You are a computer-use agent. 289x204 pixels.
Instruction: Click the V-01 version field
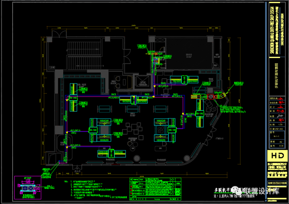[x=281, y=146]
